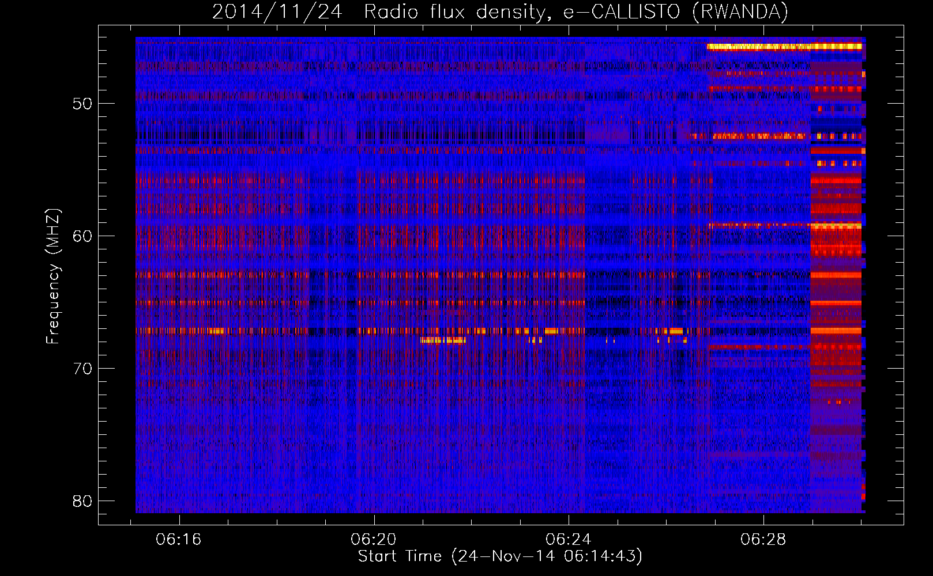Select the 50 MHz frequency tick label
Viewport: 933px width, 576px height.
(82, 104)
